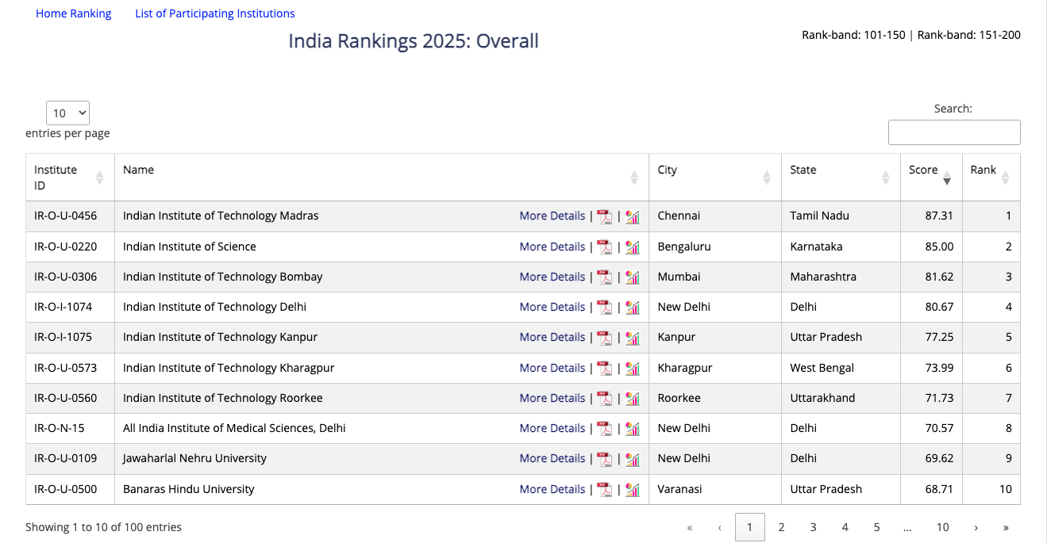Jump to last page with double arrow

(x=1006, y=527)
